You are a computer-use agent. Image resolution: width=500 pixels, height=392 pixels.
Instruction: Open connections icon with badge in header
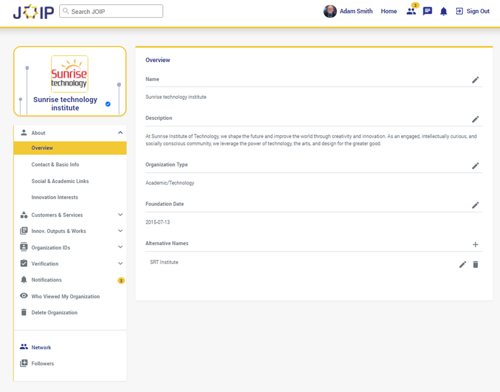click(x=411, y=11)
